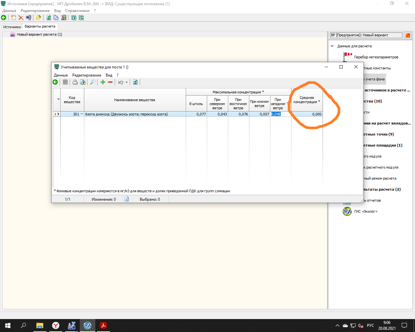
Task: Click the green back arrow in dialog
Action: (55, 82)
